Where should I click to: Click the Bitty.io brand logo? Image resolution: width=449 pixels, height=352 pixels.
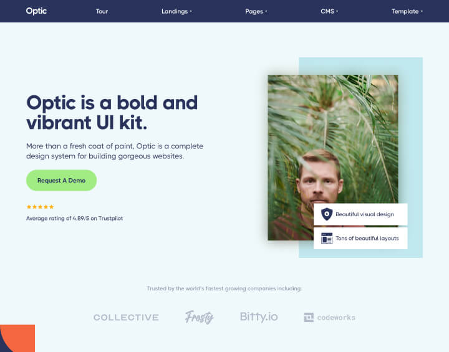coord(259,316)
